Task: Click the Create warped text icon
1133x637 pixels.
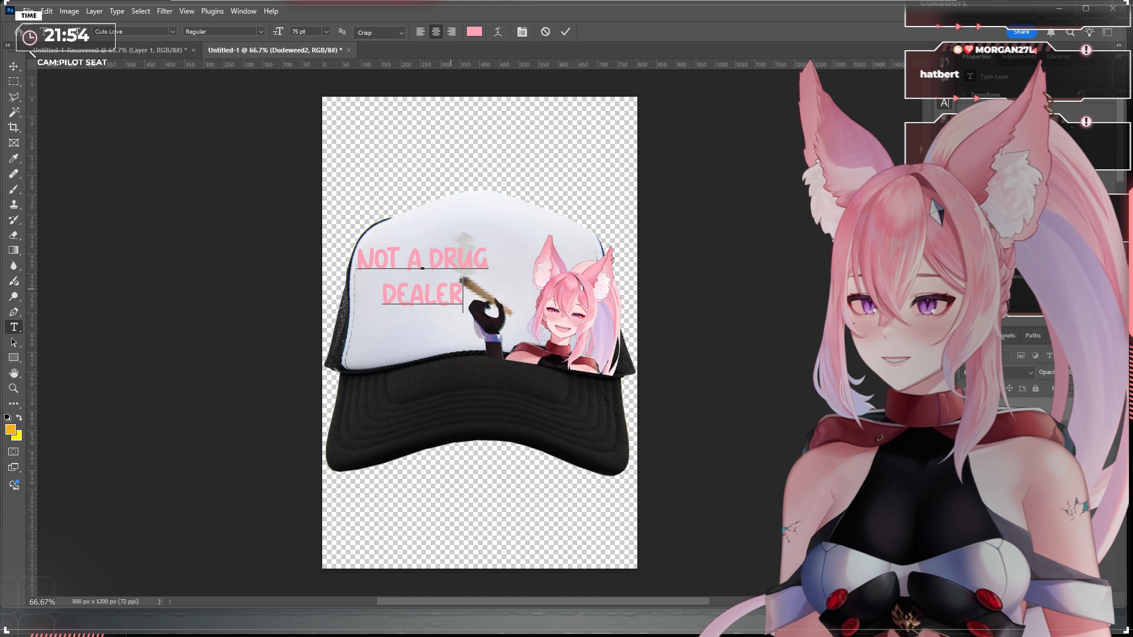Action: (497, 32)
